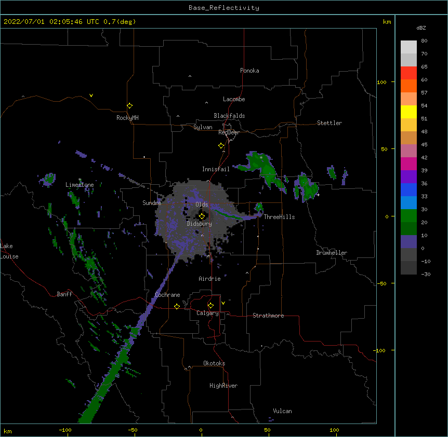Screen dimensions: 448x437
Task: Click the Airdrie city label
Action: (209, 279)
